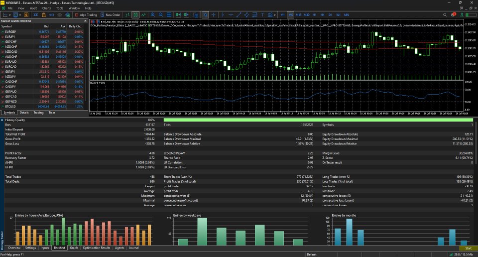Draw a vertical line on chart

click(223, 14)
